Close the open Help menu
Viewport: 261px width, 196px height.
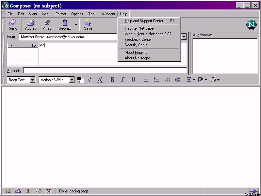(x=123, y=14)
